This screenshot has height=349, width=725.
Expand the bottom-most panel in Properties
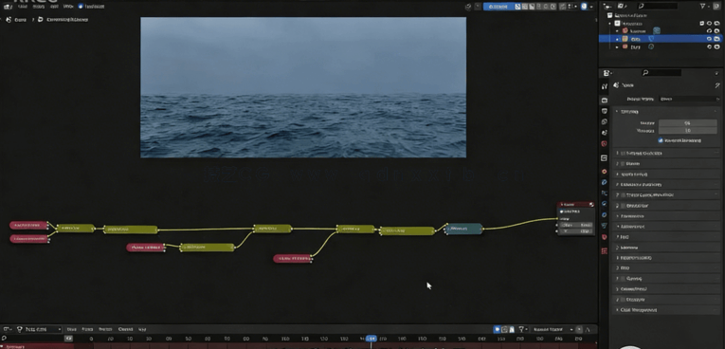pyautogui.click(x=666, y=310)
